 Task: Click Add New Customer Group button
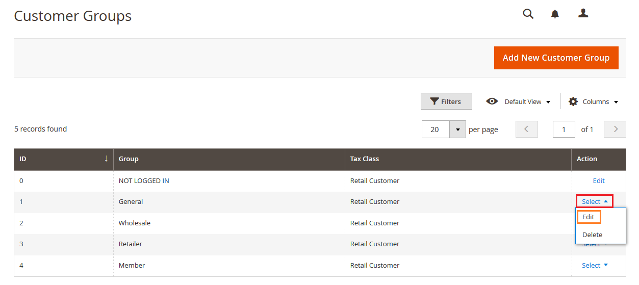point(556,58)
